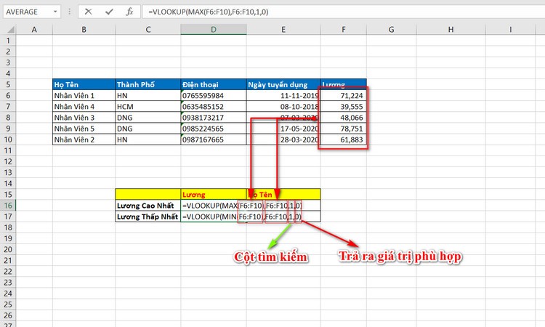Image resolution: width=545 pixels, height=327 pixels.
Task: Select phone cell '0635485152'
Action: coord(214,107)
